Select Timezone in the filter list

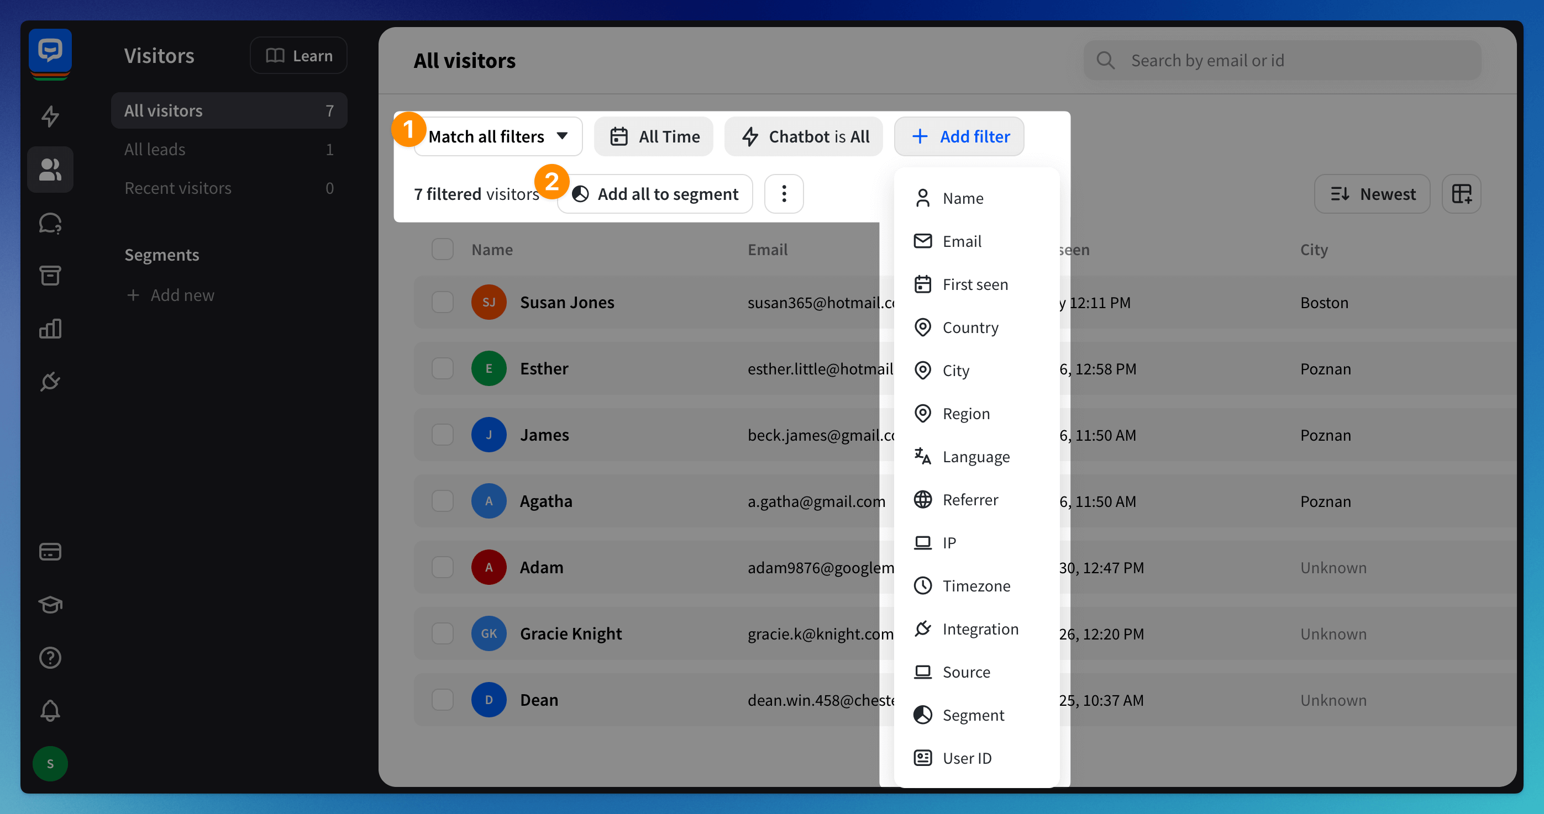pyautogui.click(x=976, y=586)
